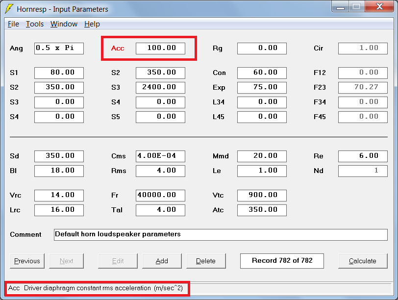Image resolution: width=398 pixels, height=300 pixels.
Task: Delete the current record
Action: point(206,261)
